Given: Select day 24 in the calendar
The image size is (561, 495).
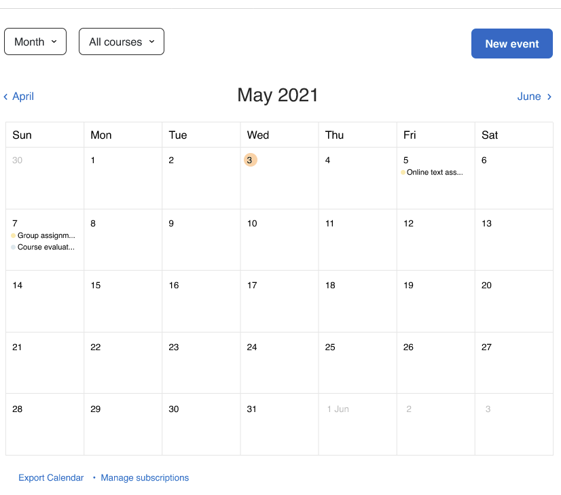Looking at the screenshot, I should (252, 347).
